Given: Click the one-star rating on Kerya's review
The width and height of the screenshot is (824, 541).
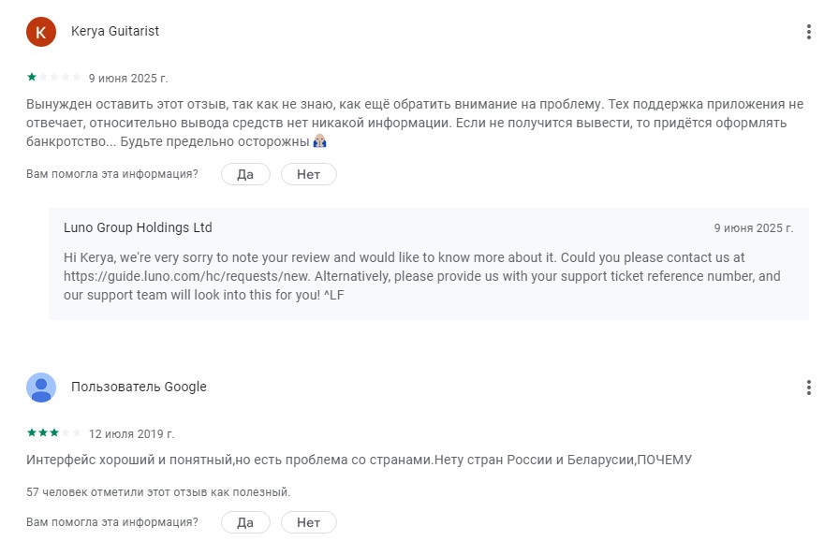Looking at the screenshot, I should (53, 78).
